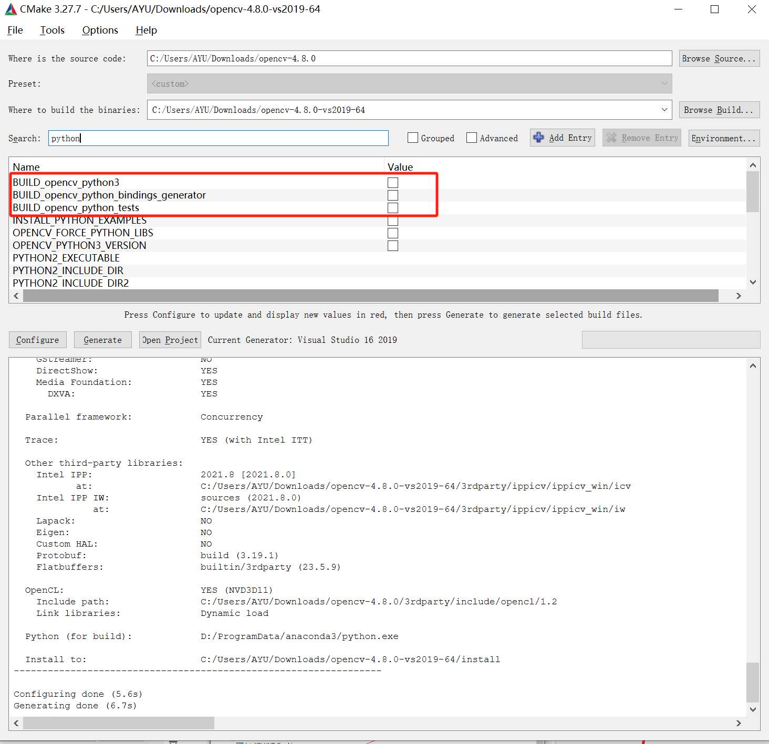Toggle the Grouped checkbox
769x744 pixels.
(x=413, y=138)
